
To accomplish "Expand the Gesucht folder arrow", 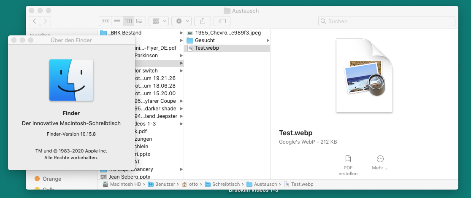I will click(268, 40).
